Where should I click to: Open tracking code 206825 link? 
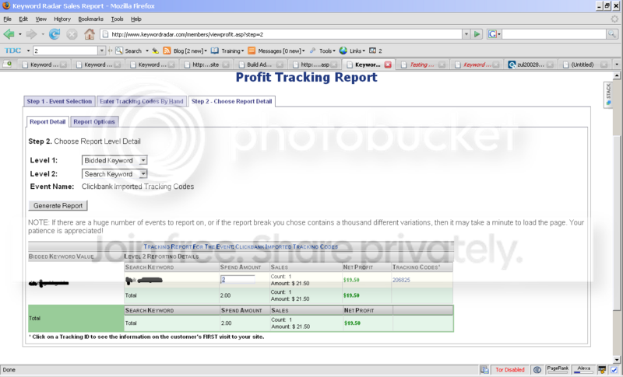(401, 280)
